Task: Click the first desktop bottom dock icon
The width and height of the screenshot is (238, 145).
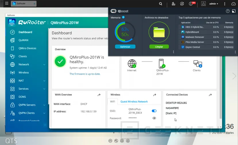Action: click(x=110, y=141)
